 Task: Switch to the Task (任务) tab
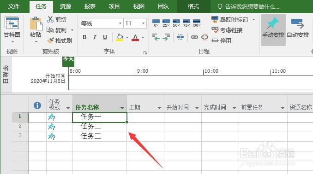(41, 6)
